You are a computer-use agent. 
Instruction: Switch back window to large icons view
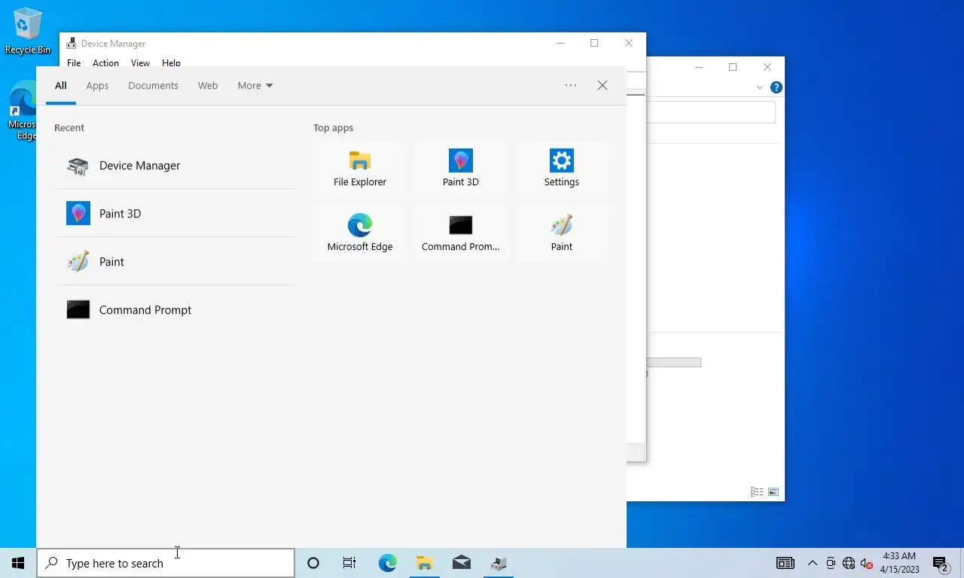coord(773,492)
